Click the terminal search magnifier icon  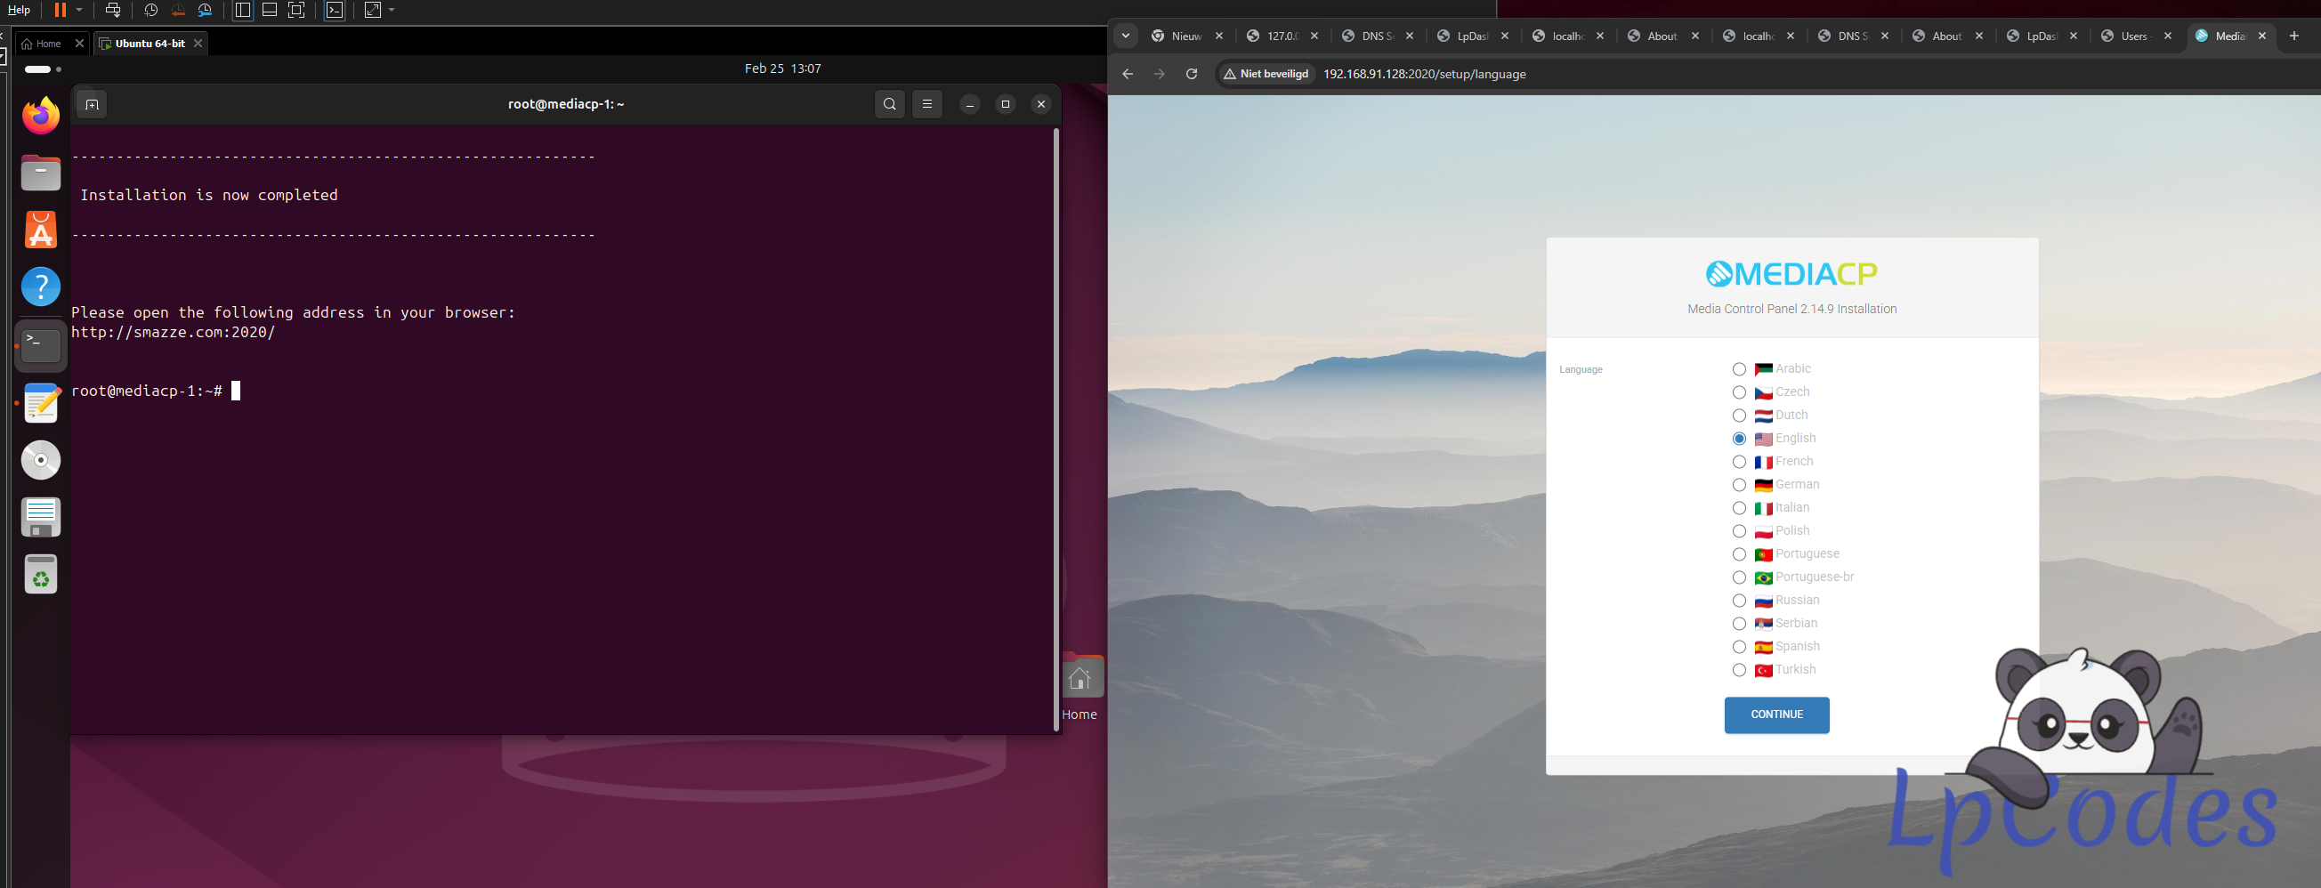tap(889, 104)
